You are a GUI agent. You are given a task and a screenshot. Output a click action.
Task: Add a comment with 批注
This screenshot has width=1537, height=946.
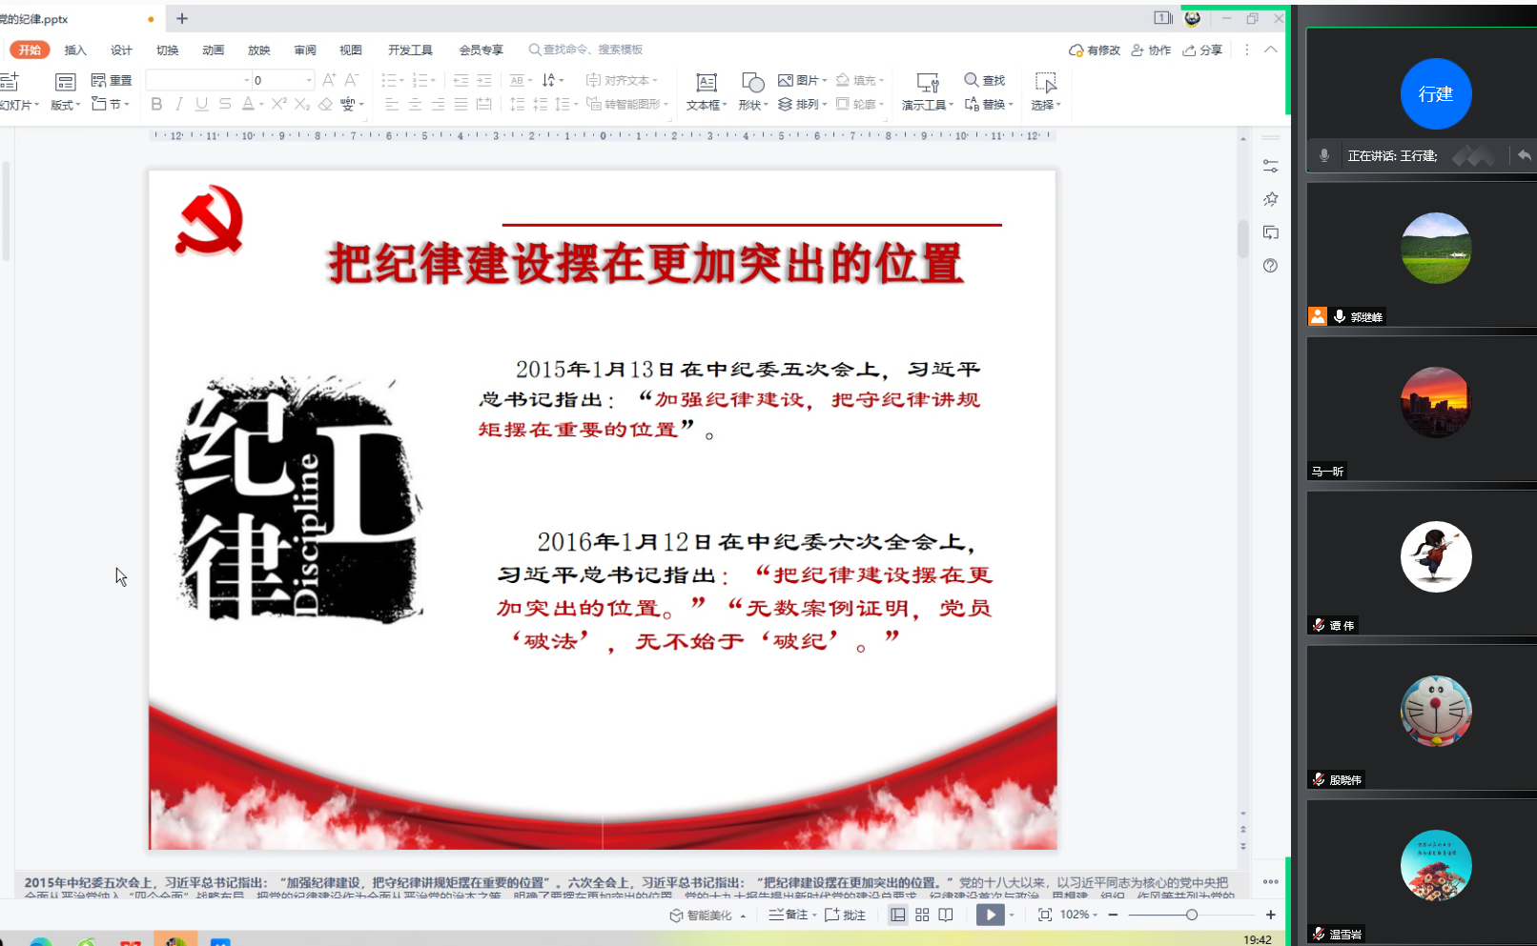point(846,915)
